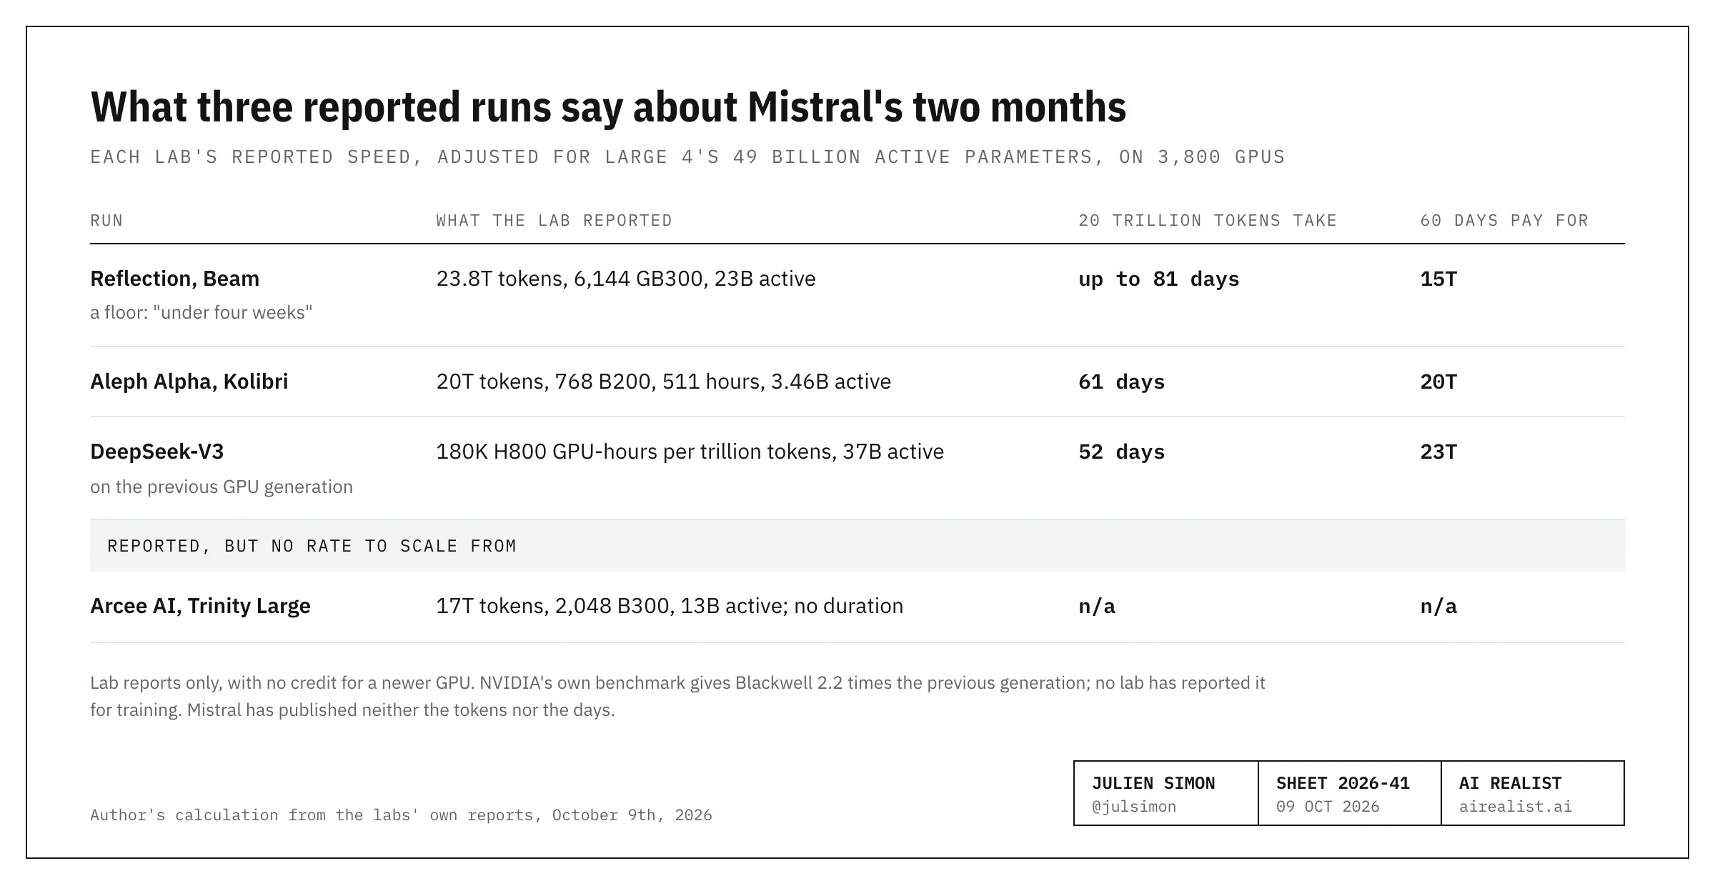Click the footnote starting 'Lab reports only'
Screen dimensions: 1715x886
[x=677, y=697]
